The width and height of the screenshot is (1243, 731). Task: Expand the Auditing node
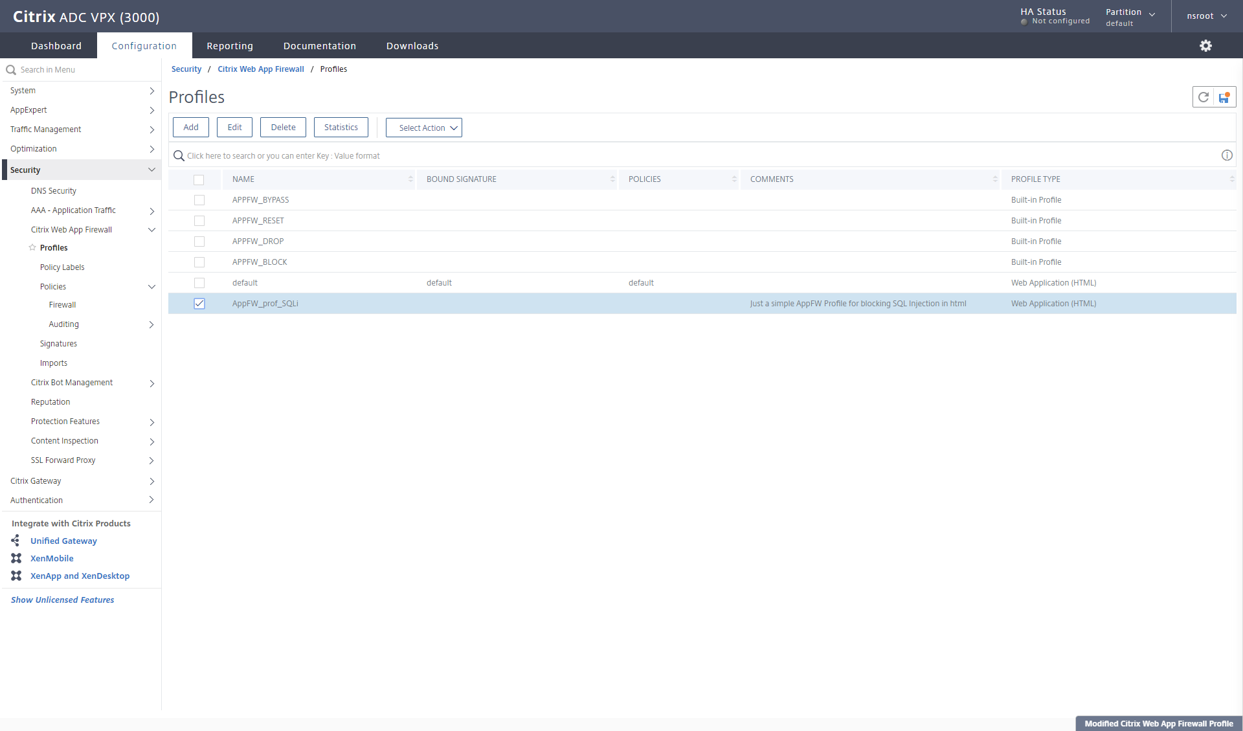click(x=151, y=324)
